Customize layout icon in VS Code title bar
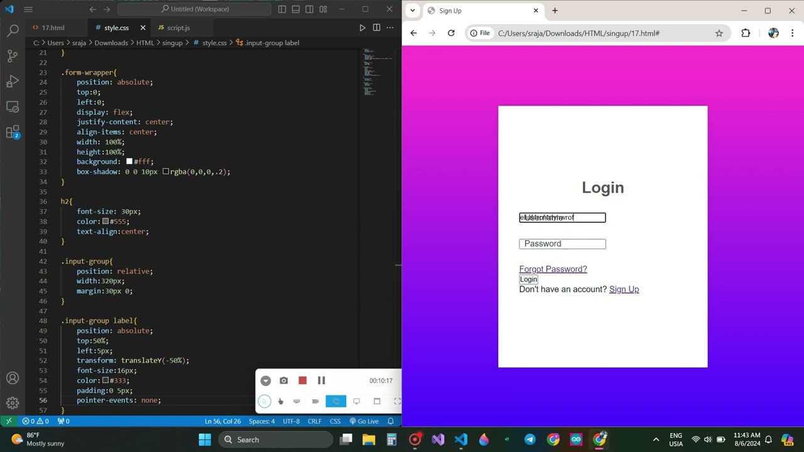 (323, 9)
